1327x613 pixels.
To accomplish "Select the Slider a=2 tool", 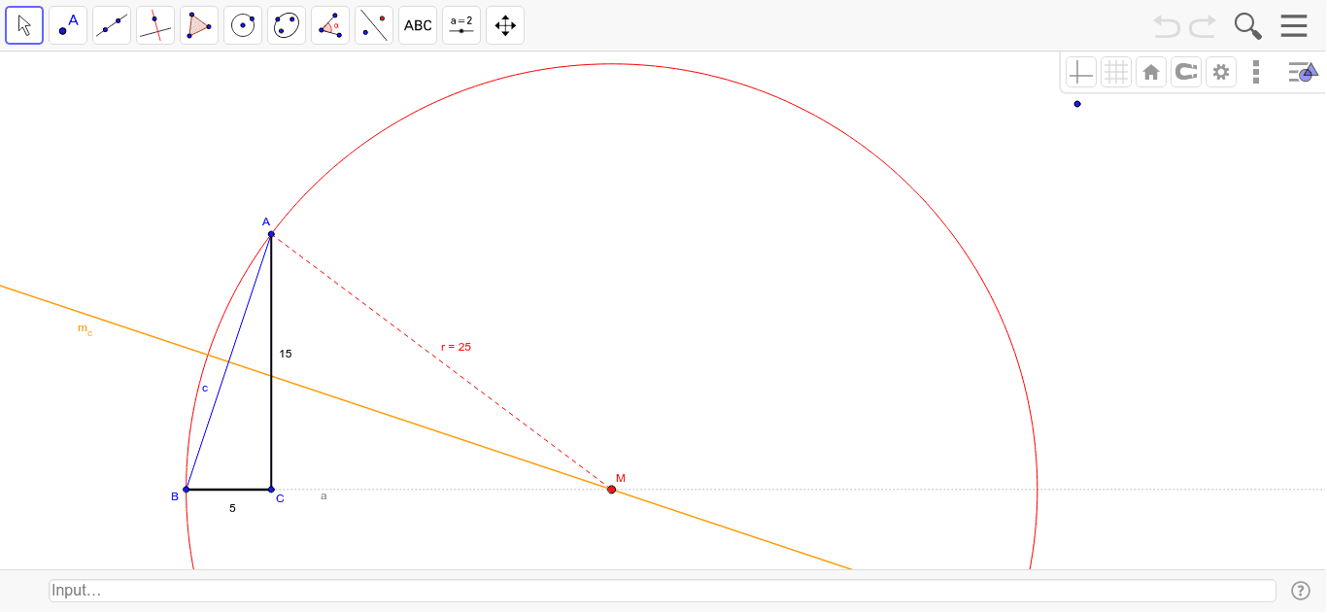I will tap(461, 25).
